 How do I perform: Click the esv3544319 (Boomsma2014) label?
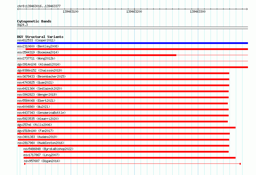click(38, 52)
